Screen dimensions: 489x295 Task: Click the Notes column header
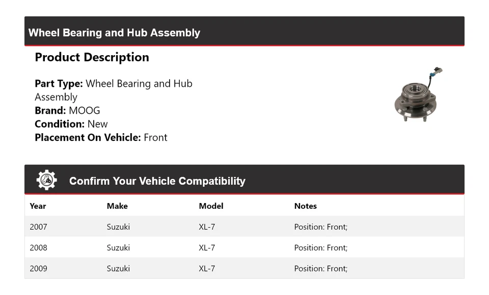click(x=305, y=206)
